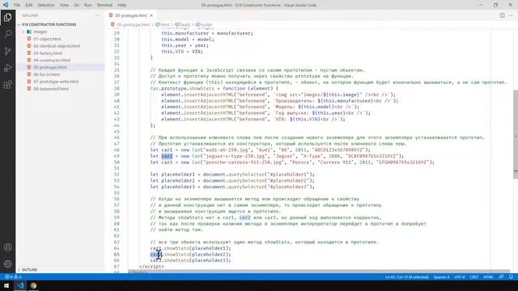Open the Go menu

[76, 5]
